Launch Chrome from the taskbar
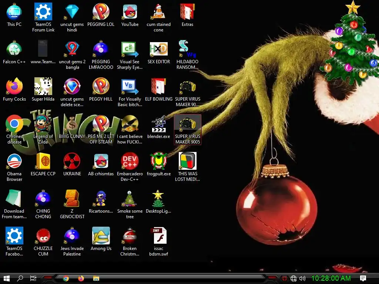Image resolution: width=379 pixels, height=284 pixels. click(66, 278)
